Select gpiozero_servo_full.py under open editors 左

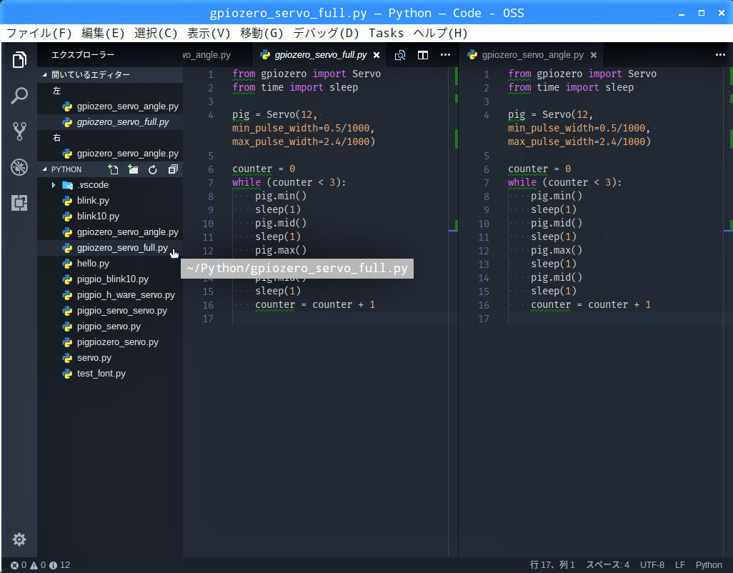pyautogui.click(x=110, y=122)
